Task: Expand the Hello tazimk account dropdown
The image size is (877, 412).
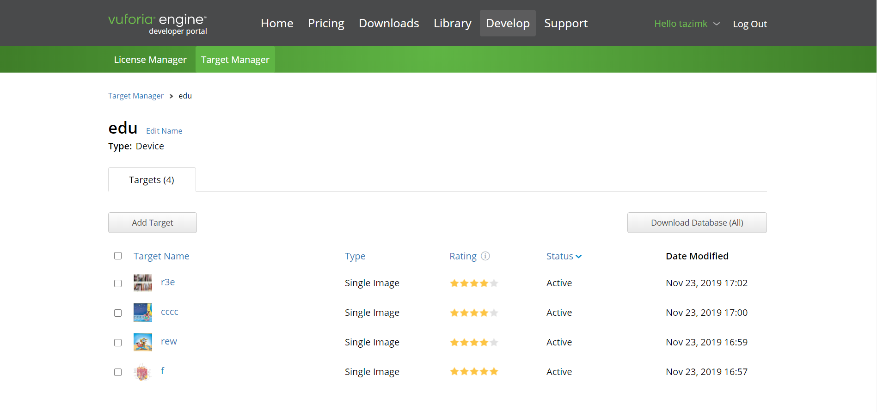Action: click(x=687, y=24)
